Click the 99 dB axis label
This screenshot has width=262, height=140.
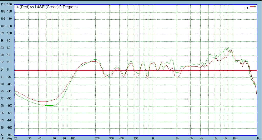tap(2, 33)
